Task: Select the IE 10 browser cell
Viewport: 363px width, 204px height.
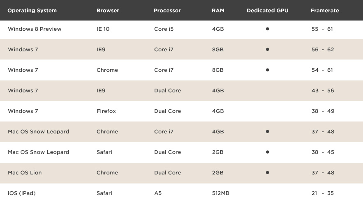Action: click(x=103, y=29)
